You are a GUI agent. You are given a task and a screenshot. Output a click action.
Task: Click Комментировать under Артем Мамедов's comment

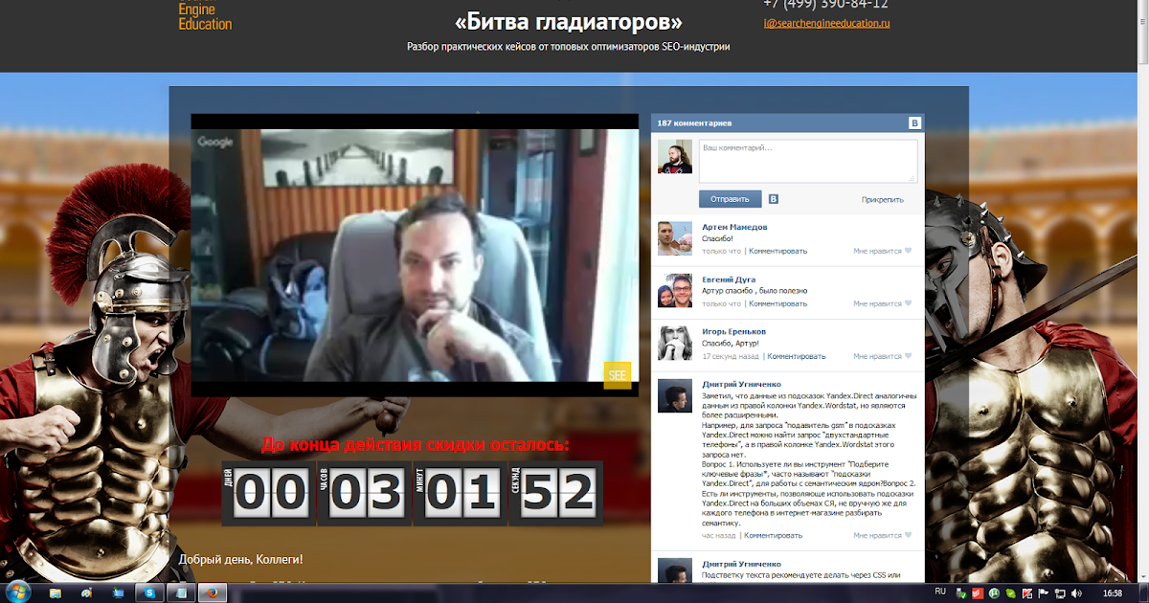(778, 251)
